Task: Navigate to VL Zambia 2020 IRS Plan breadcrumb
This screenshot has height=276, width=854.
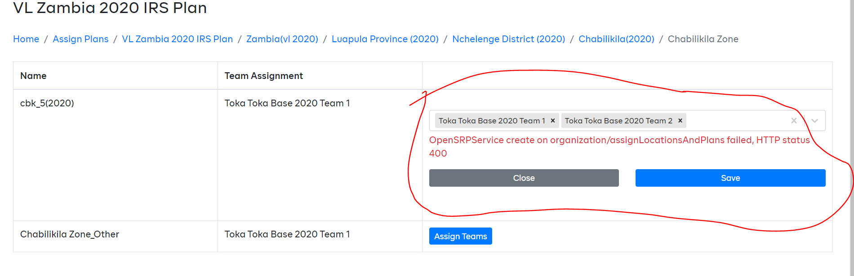Action: (177, 39)
